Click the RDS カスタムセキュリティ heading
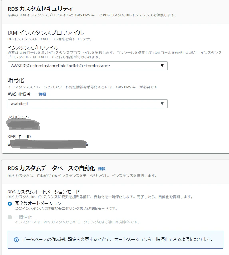The height and width of the screenshot is (255, 229). [x=40, y=9]
